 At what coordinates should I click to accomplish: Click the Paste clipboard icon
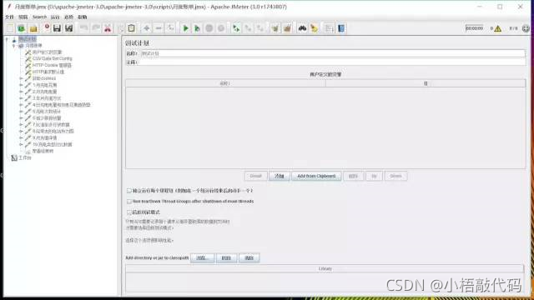[x=132, y=28]
